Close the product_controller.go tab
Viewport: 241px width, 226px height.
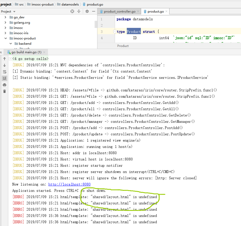point(138,11)
